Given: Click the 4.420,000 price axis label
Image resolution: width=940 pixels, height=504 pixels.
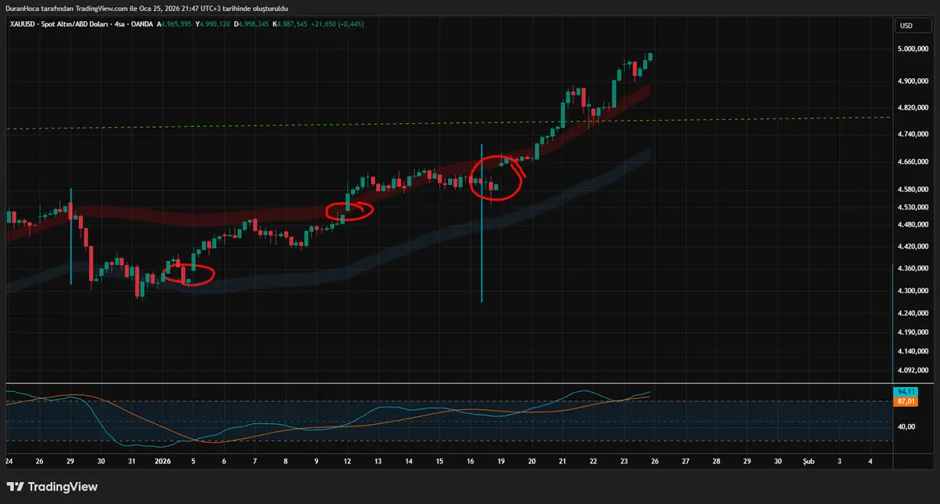Looking at the screenshot, I should point(914,247).
